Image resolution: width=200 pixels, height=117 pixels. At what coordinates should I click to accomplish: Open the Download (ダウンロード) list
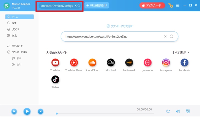click(x=15, y=46)
